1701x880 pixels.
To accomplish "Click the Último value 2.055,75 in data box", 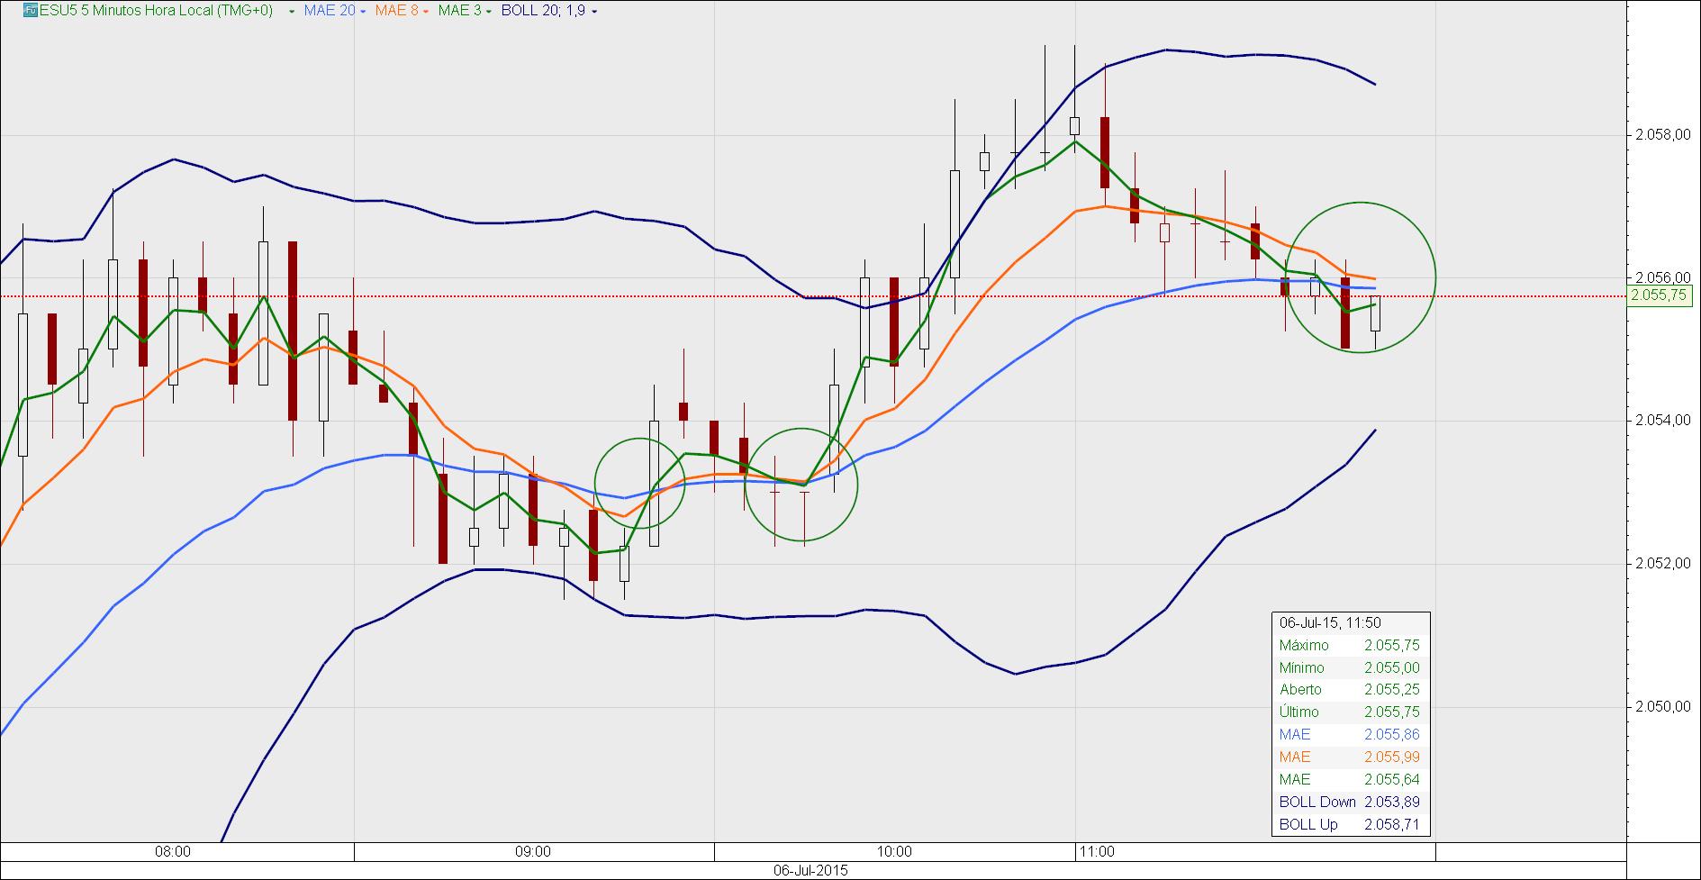I will [1391, 712].
